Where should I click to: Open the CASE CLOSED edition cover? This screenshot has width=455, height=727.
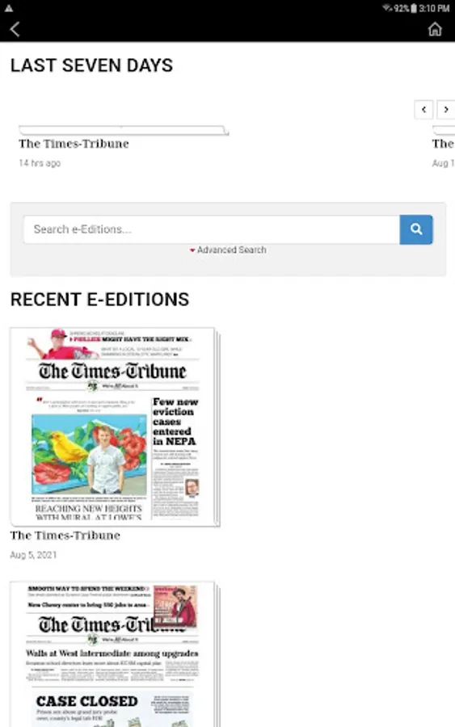pyautogui.click(x=115, y=653)
